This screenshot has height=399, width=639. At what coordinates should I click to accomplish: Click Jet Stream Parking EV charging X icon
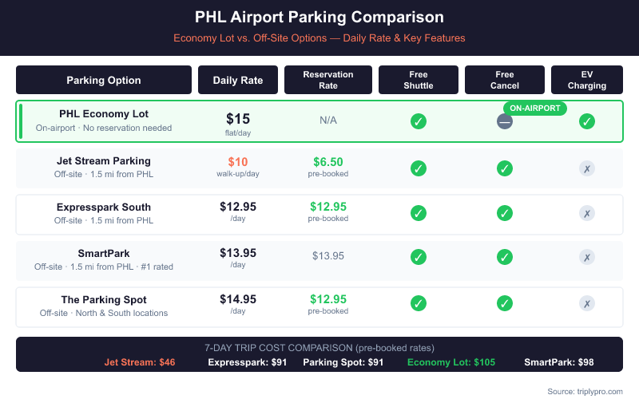[x=587, y=168]
